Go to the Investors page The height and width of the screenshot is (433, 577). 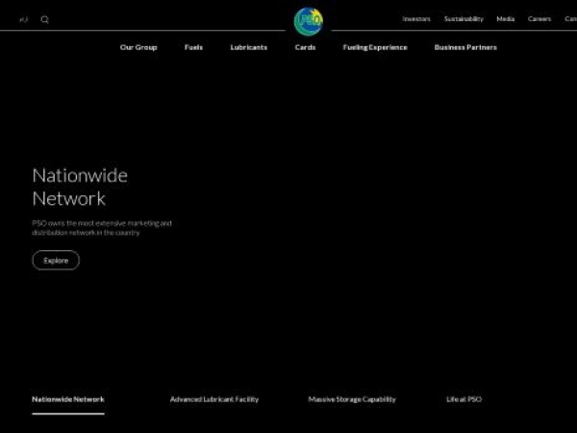[416, 19]
